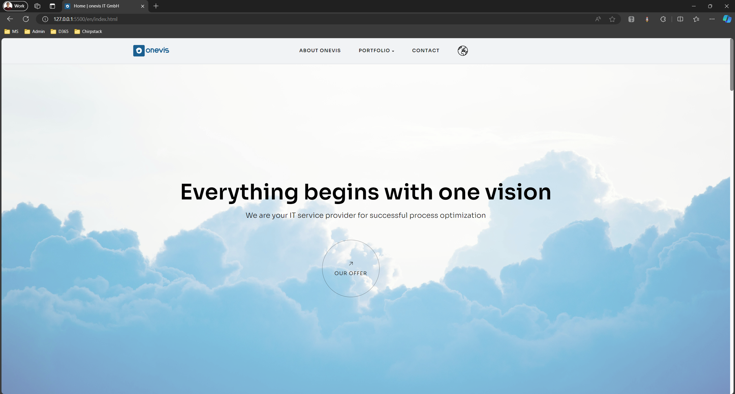This screenshot has width=735, height=394.
Task: Open the Favorites list star icon
Action: tap(696, 19)
